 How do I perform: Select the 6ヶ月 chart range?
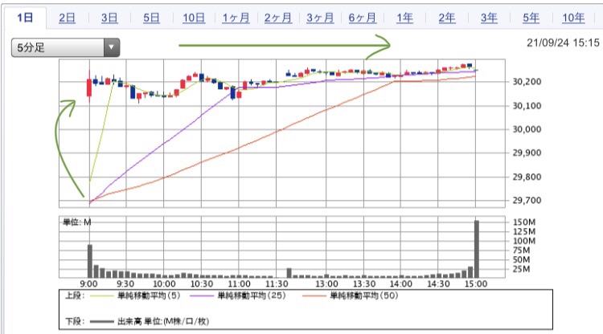pyautogui.click(x=363, y=18)
